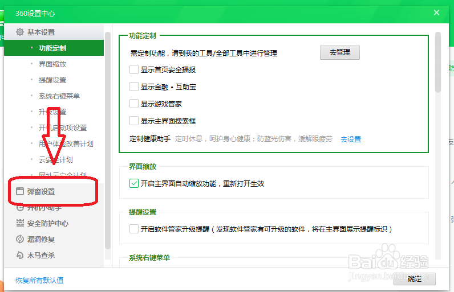Uncheck 开启主界面自动缩放功能 checkbox

(134, 183)
